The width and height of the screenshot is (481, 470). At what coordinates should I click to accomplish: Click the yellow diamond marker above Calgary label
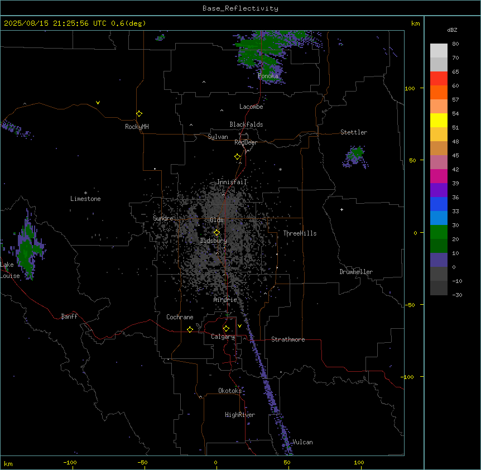[x=226, y=329]
